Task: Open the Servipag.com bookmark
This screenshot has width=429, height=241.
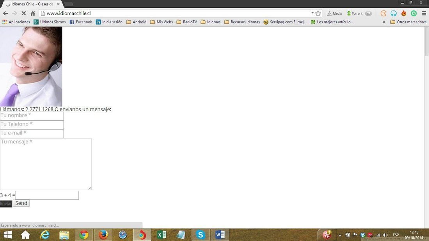Action: 285,22
